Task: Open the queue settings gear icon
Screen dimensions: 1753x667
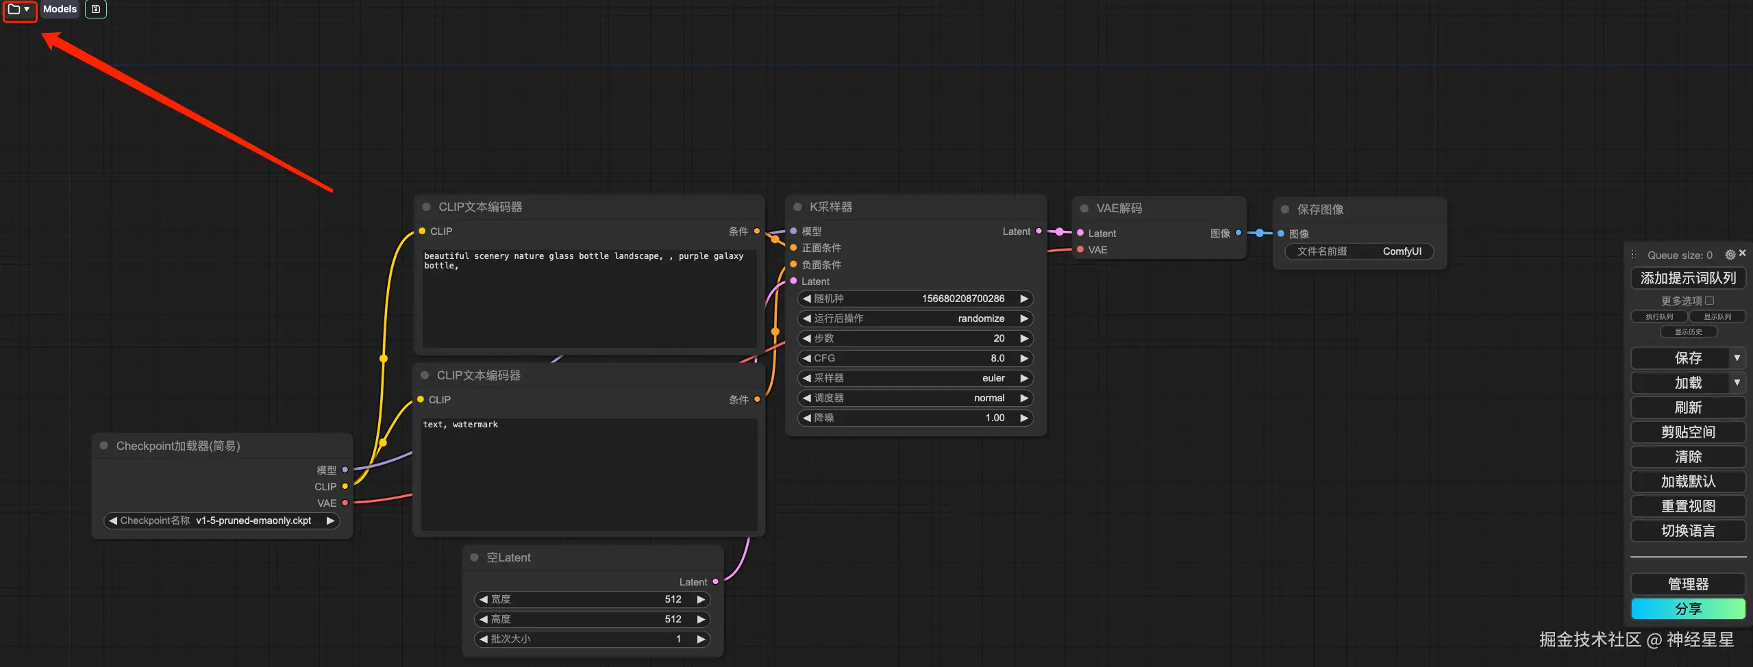Action: (x=1730, y=255)
